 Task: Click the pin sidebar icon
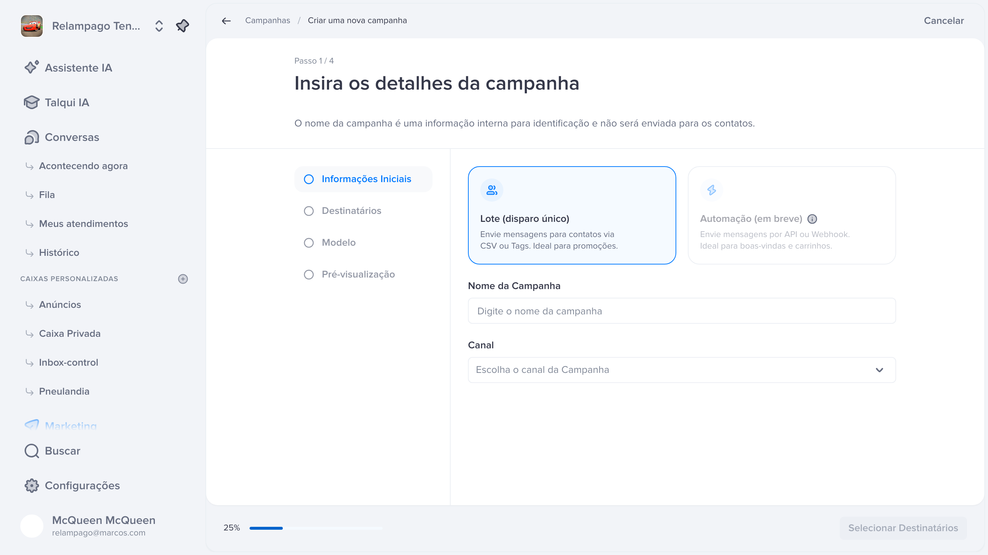click(x=183, y=26)
